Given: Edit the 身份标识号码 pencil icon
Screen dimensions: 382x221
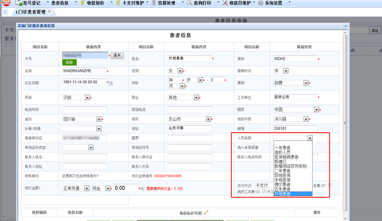Looking at the screenshot, I should (x=206, y=213).
